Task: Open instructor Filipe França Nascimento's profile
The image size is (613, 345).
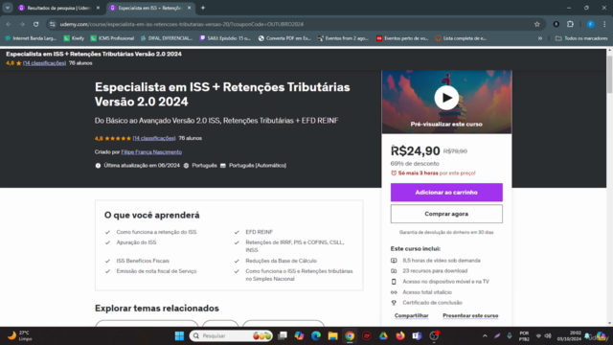Action: pyautogui.click(x=151, y=151)
